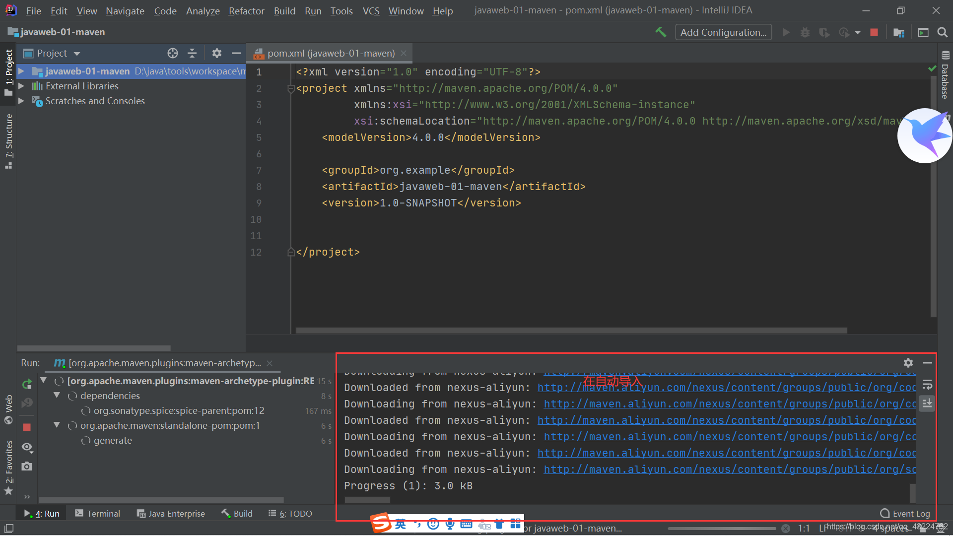Open the Analyze menu
The height and width of the screenshot is (536, 953).
[x=203, y=11]
